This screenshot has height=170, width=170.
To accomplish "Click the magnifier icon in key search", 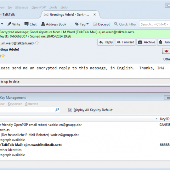I will [x=57, y=110].
